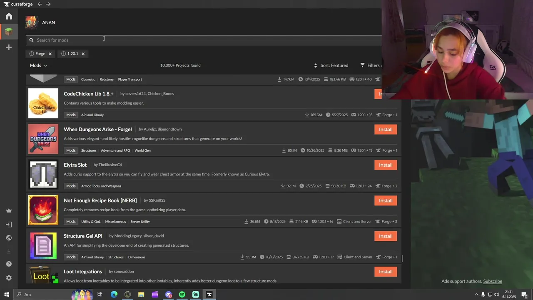Viewport: 533px width, 300px height.
Task: Select Utility & QoL tag on NERB
Action: pos(91,222)
